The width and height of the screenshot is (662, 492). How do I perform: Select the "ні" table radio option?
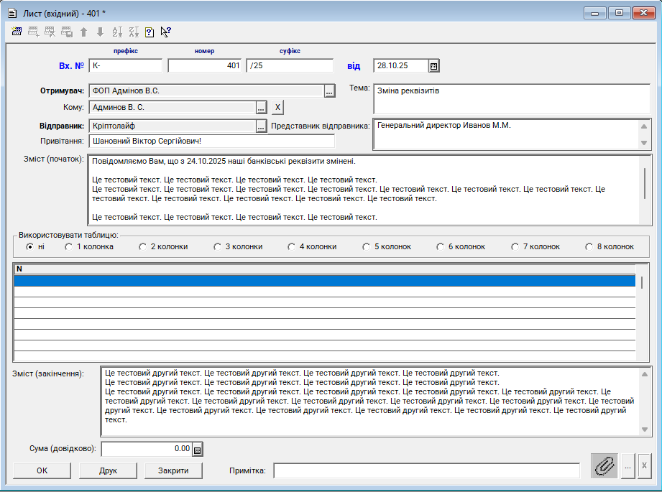coord(30,246)
